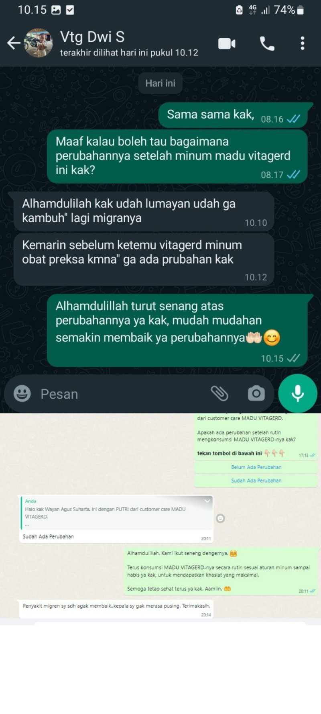Tap the battery indicator in status bar

[x=301, y=10]
